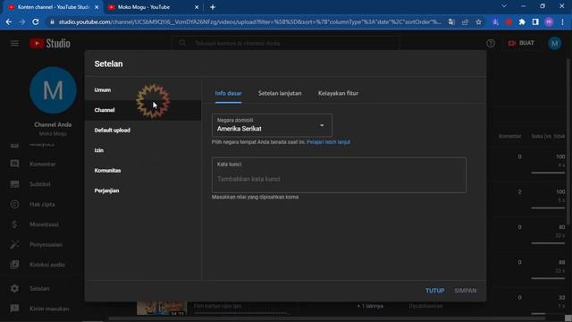Click the Kirim masukan feedback icon

[14, 309]
